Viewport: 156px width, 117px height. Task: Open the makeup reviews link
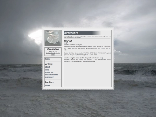pyautogui.click(x=52, y=75)
